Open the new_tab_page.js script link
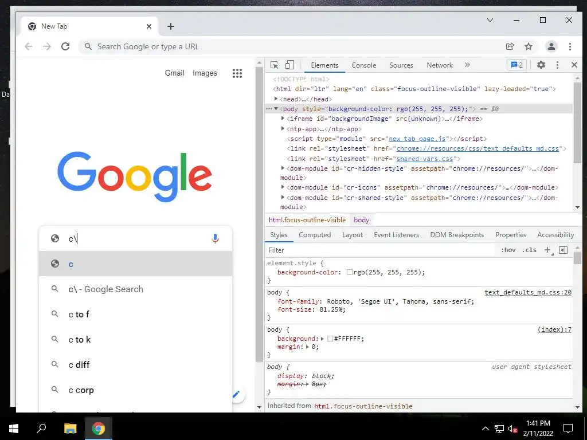 417,139
